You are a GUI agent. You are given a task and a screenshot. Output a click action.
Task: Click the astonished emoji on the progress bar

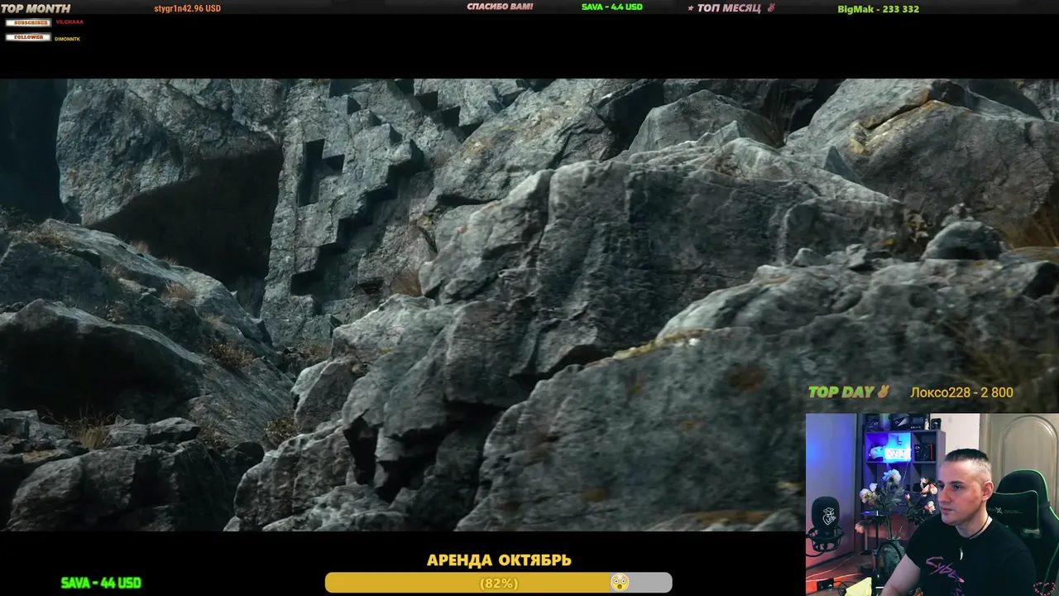pos(619,583)
